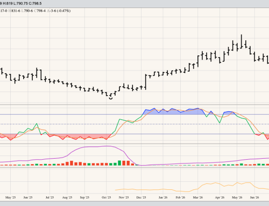Click the Jun '25 date axis label
Image resolution: width=269 pixels, height=206 pixels.
pyautogui.click(x=28, y=197)
